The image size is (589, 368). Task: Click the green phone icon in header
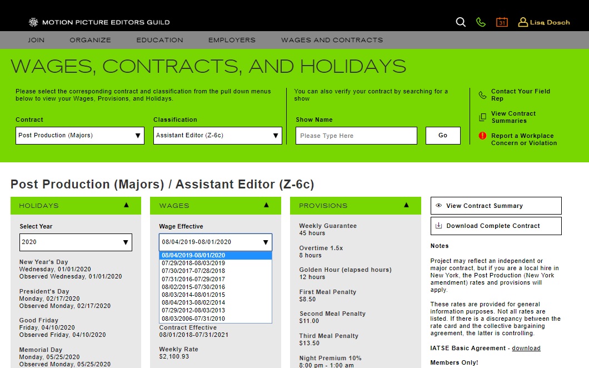[x=481, y=22]
